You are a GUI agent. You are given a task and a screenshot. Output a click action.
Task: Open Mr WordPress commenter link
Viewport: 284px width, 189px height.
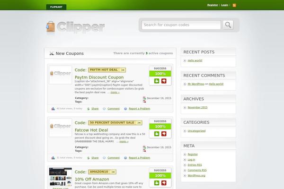coord(196,84)
